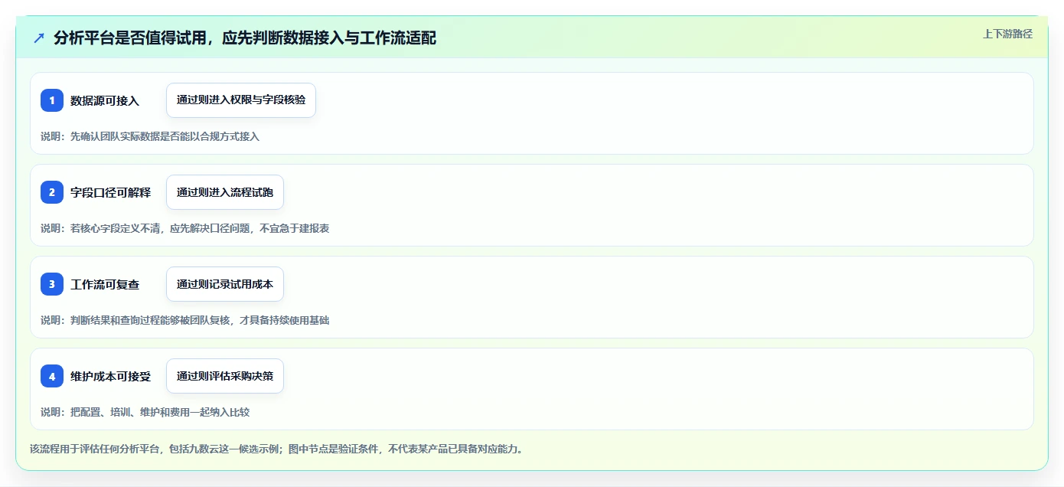The height and width of the screenshot is (487, 1064).
Task: Click the 通过则进入流程试跑 button
Action: point(225,192)
